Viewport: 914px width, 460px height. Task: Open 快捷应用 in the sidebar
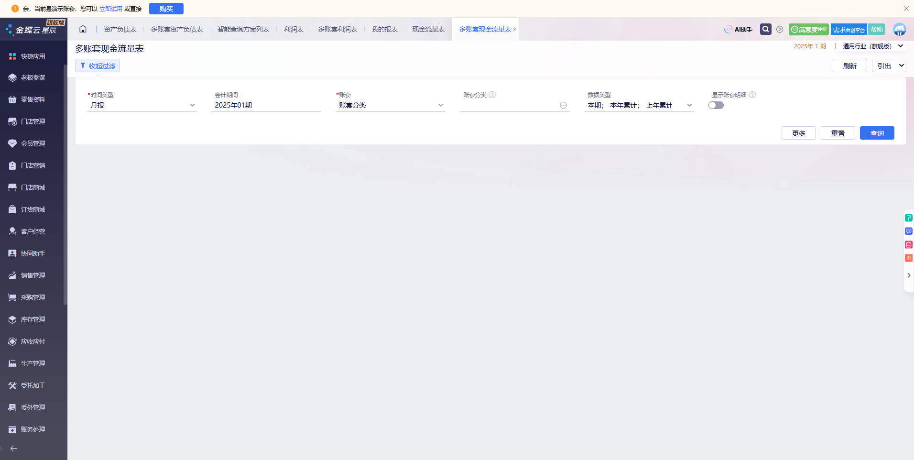(33, 56)
